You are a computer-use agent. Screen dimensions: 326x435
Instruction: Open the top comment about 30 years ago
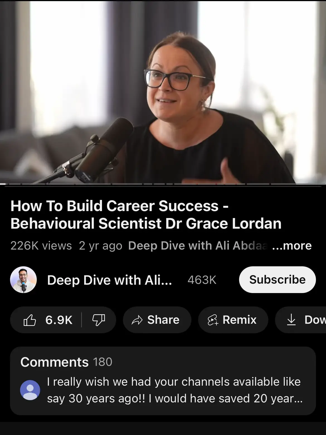point(175,390)
